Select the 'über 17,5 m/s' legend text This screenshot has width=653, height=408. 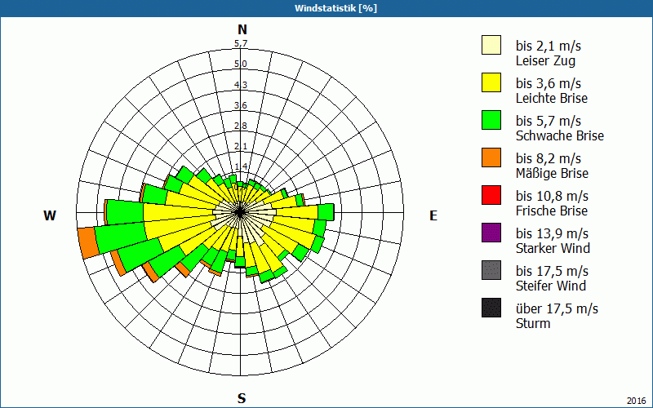point(557,308)
